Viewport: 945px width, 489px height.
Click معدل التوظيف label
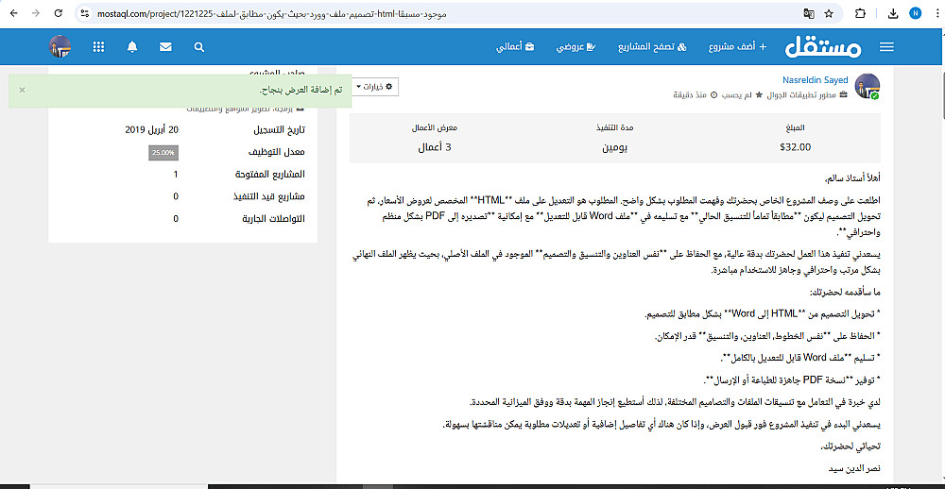point(276,152)
